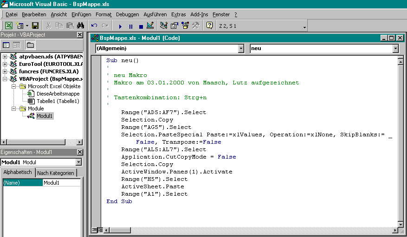407x237 pixels.
Task: Open toolbar options arrow at toolbar end
Action: click(x=304, y=27)
